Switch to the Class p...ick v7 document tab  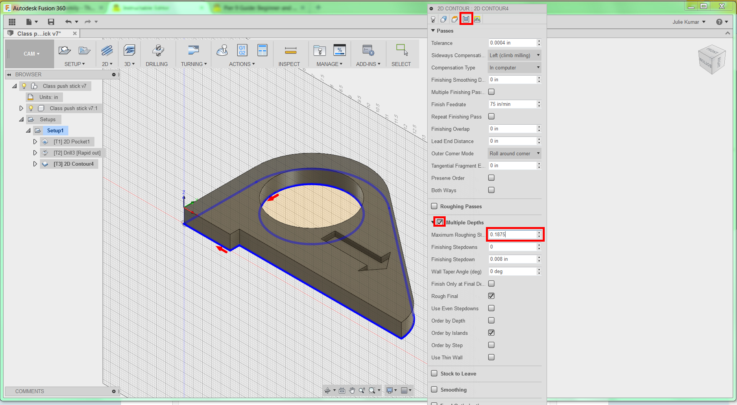pos(39,34)
